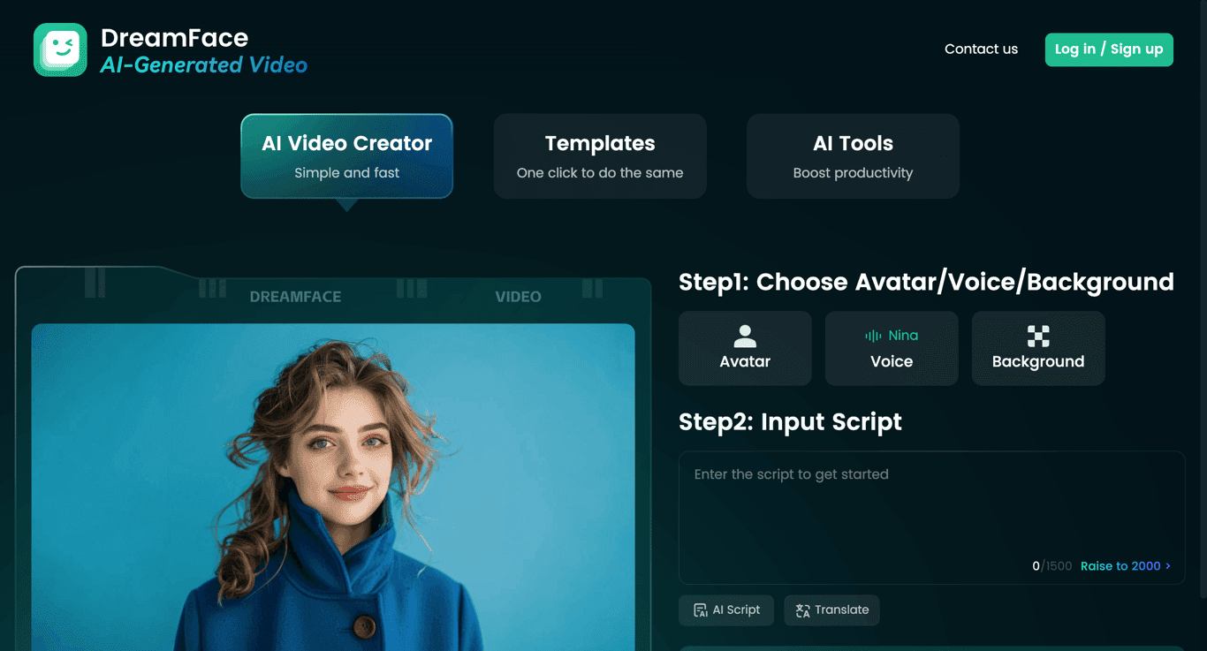Select the checkered background icon
Screen dimensions: 1207x651
tap(1037, 336)
